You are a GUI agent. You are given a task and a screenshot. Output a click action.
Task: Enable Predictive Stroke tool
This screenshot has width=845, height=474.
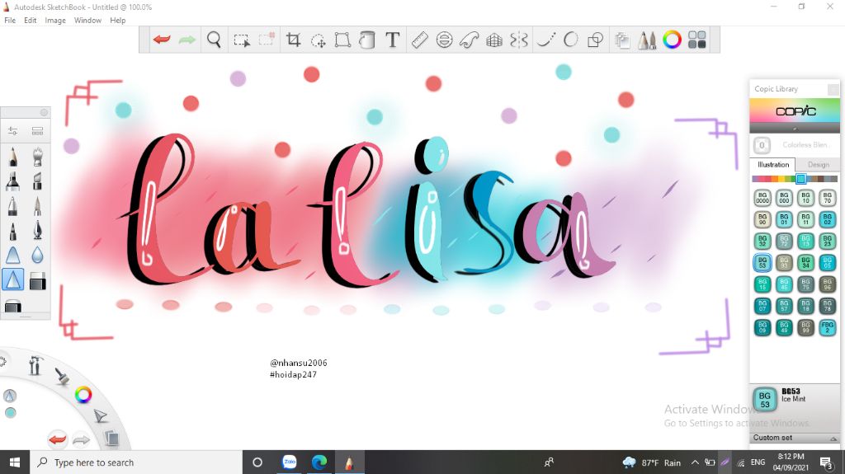570,40
